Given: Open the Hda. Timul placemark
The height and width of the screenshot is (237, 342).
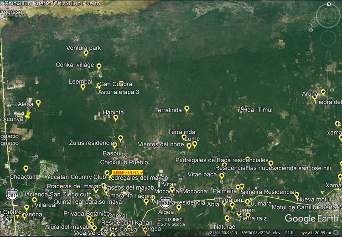Looking at the screenshot, I should pos(242,108).
